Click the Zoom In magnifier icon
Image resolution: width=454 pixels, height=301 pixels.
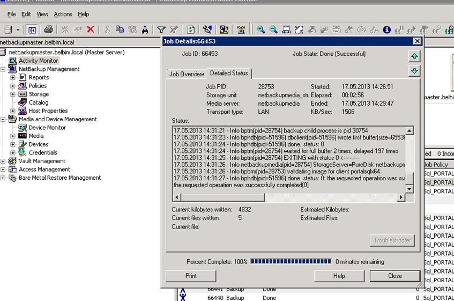(261, 30)
